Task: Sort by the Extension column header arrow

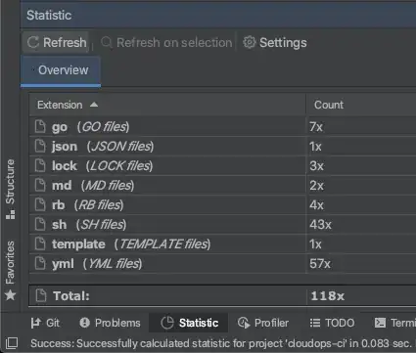Action: click(x=94, y=105)
